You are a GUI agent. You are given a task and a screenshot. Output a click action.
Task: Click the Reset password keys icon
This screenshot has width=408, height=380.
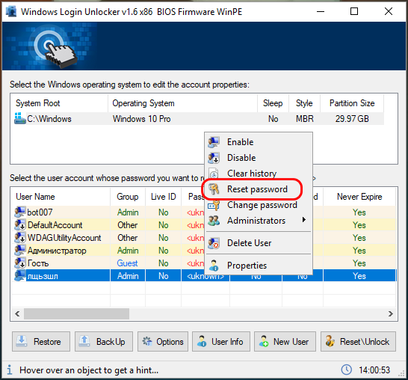214,189
